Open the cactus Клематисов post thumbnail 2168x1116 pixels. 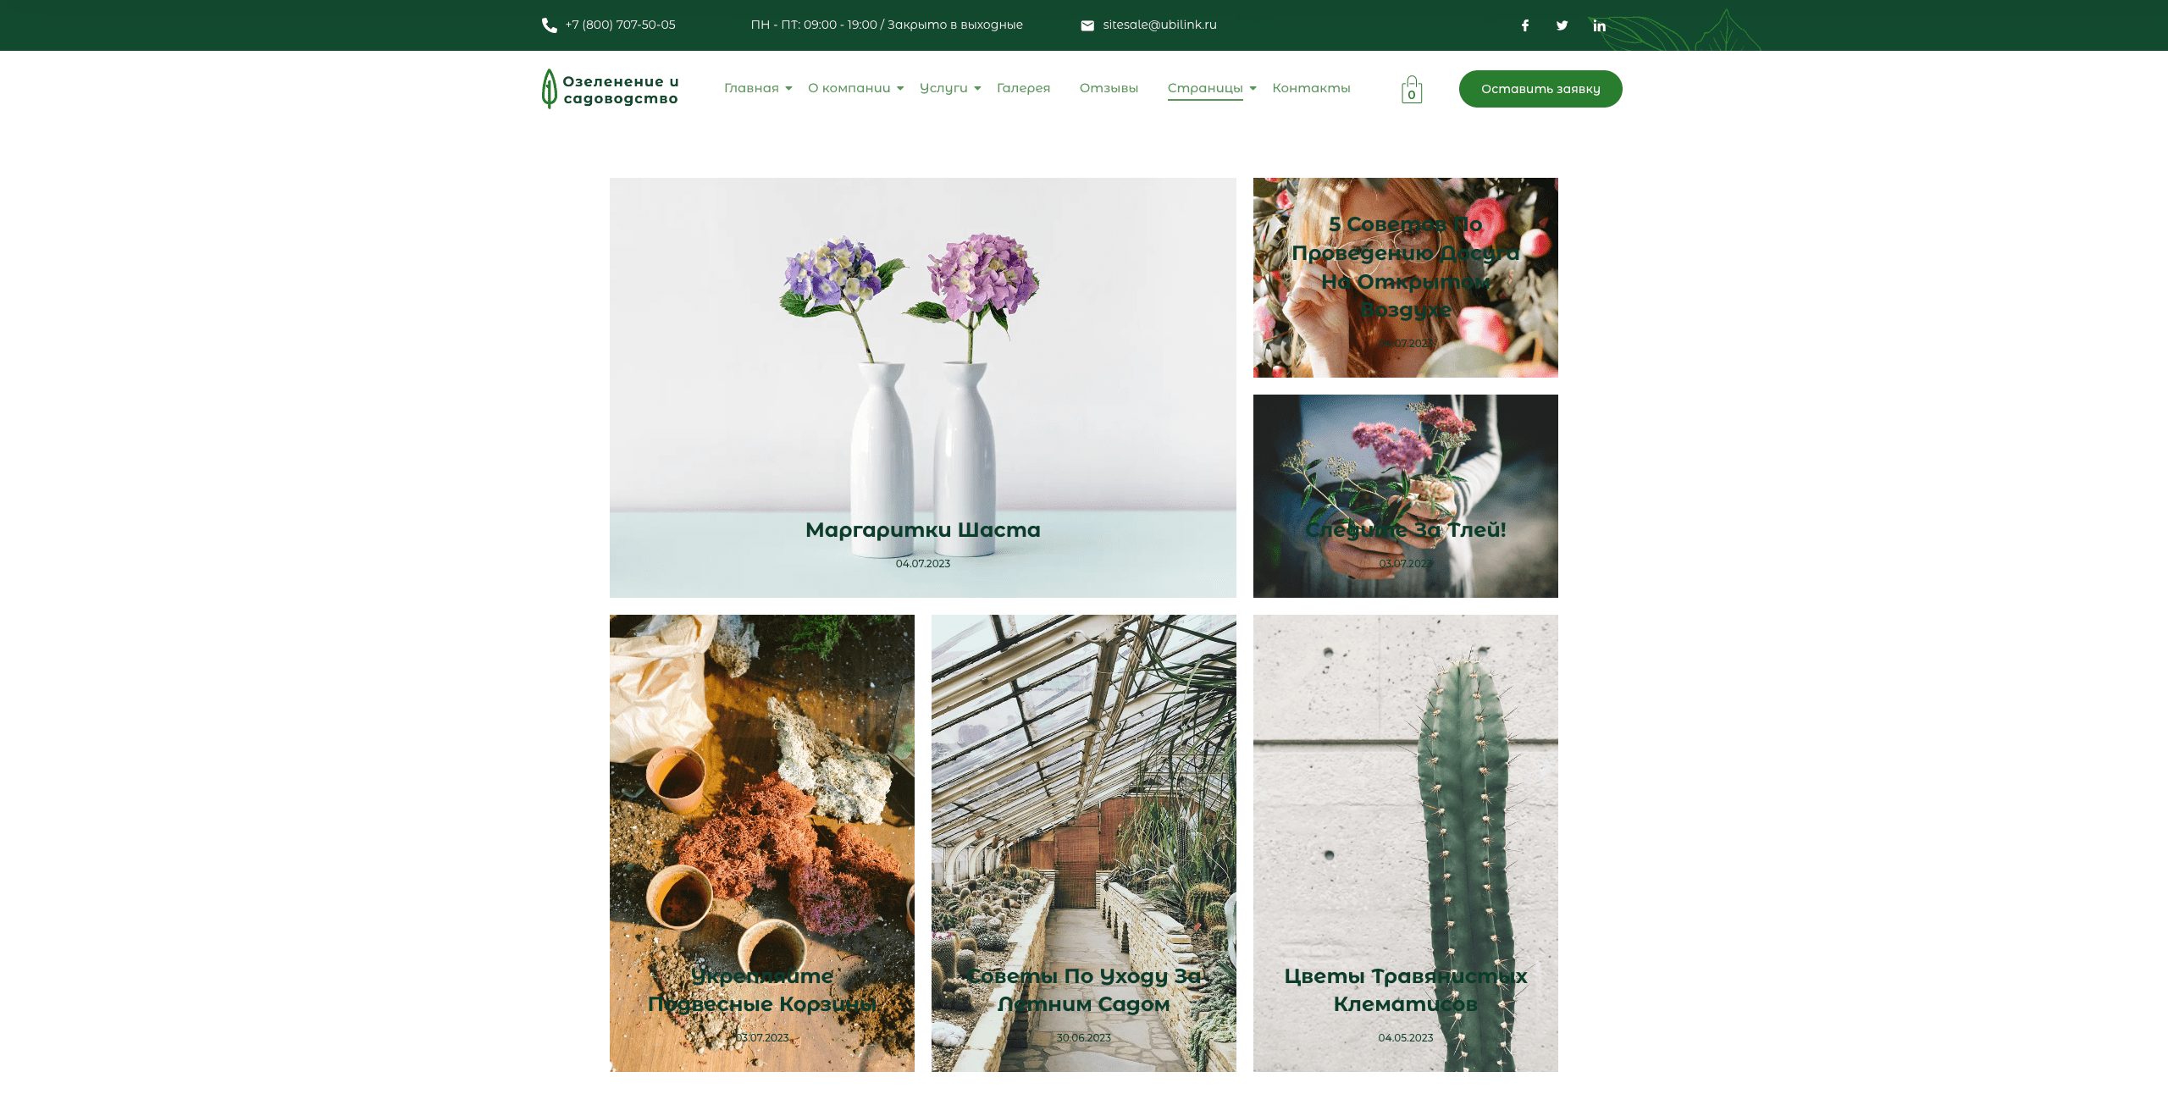[1406, 843]
